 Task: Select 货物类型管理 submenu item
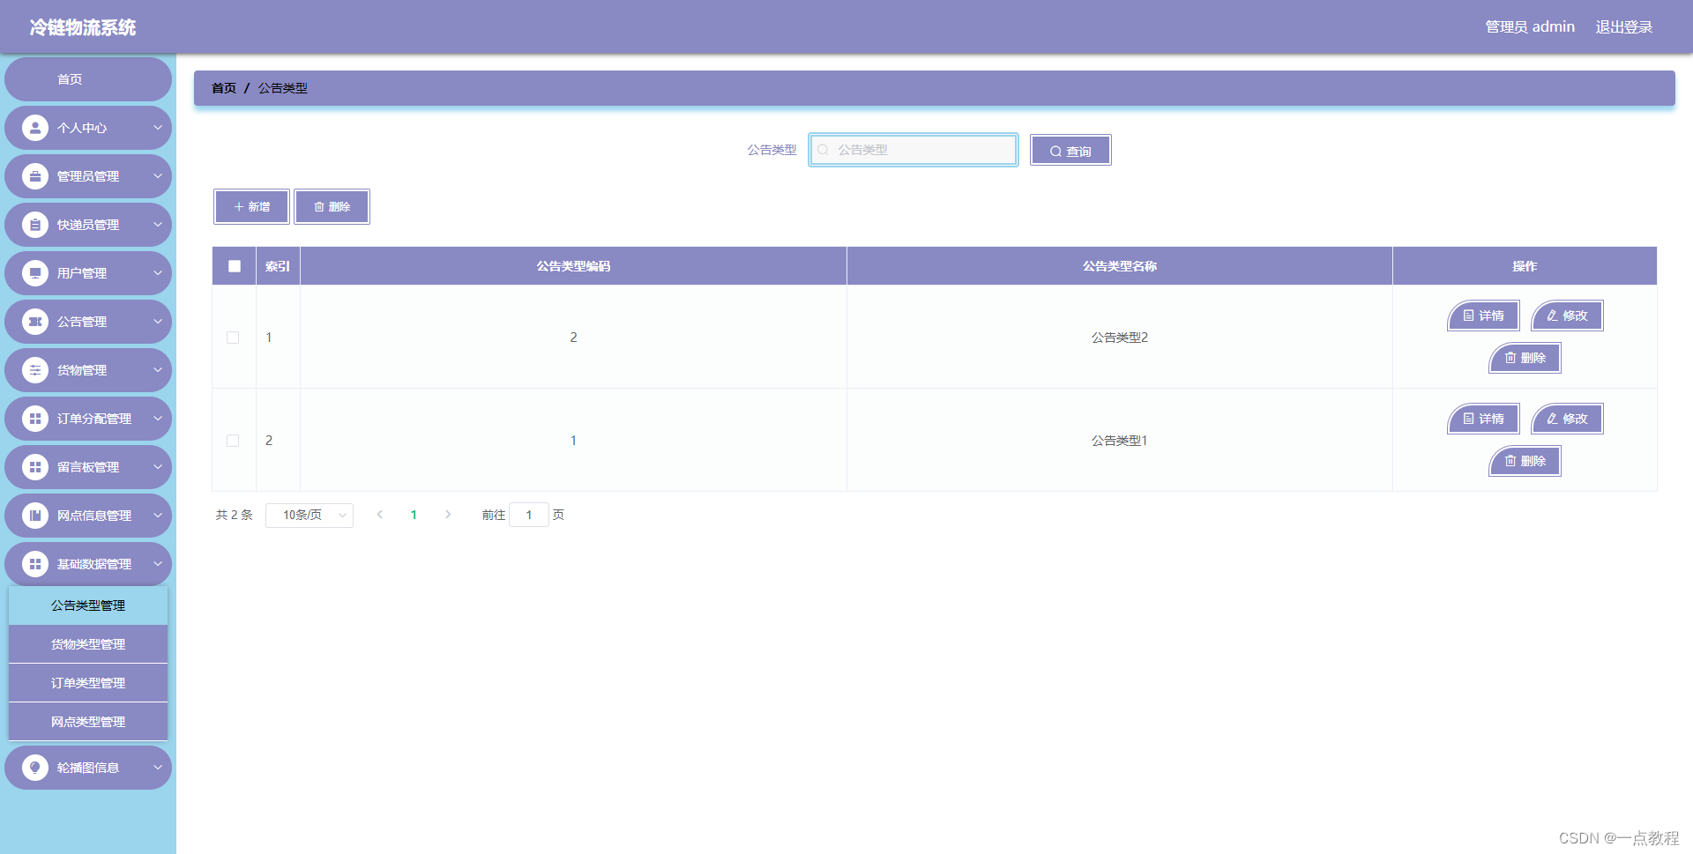[88, 644]
